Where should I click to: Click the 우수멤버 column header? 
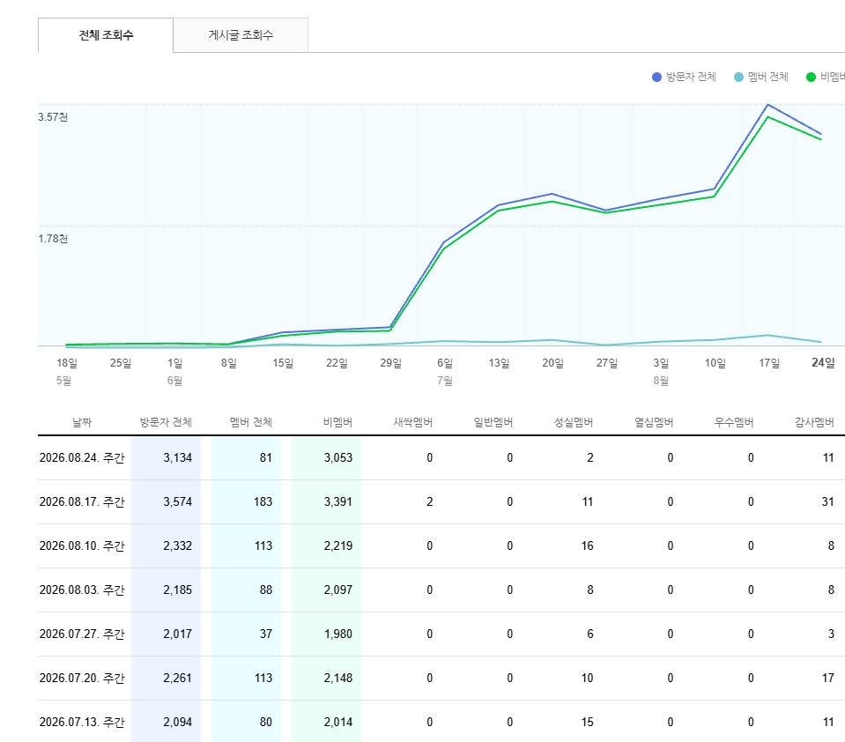click(x=734, y=422)
